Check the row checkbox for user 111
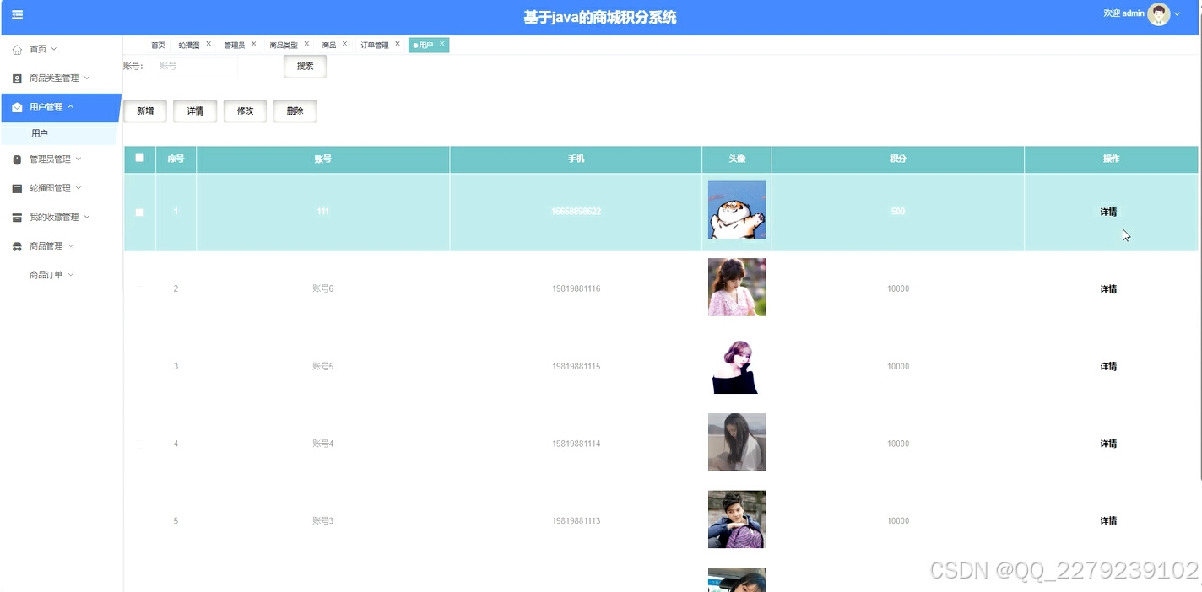Image resolution: width=1202 pixels, height=592 pixels. [x=139, y=212]
